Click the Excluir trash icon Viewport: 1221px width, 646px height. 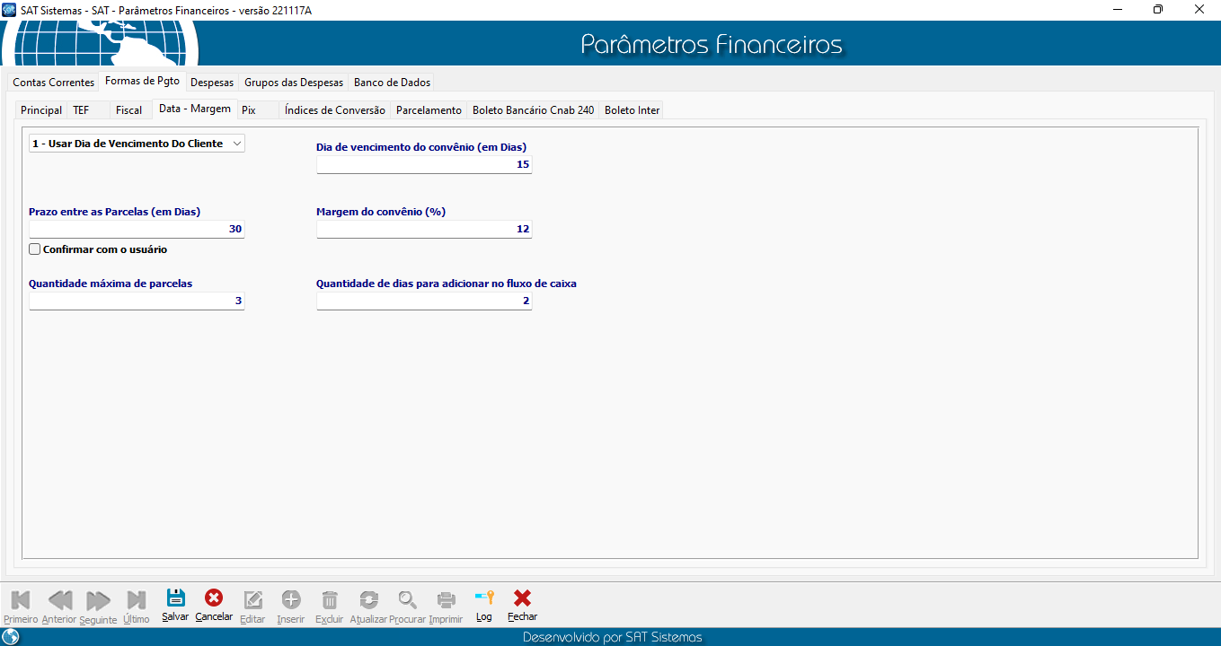coord(330,600)
